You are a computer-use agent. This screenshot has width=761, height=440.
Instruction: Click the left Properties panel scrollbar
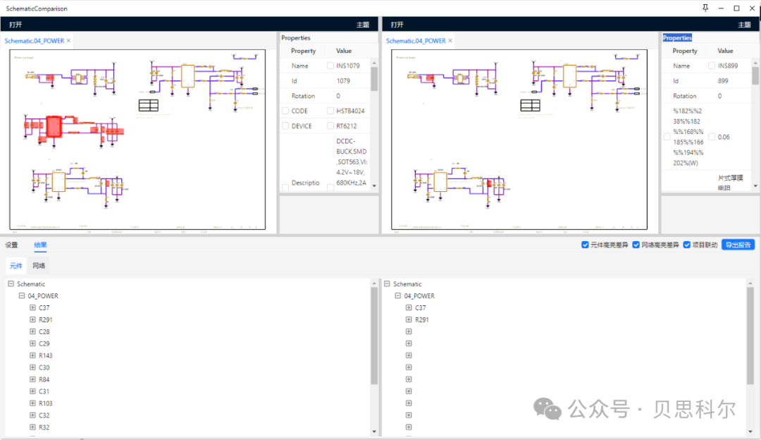click(x=374, y=79)
